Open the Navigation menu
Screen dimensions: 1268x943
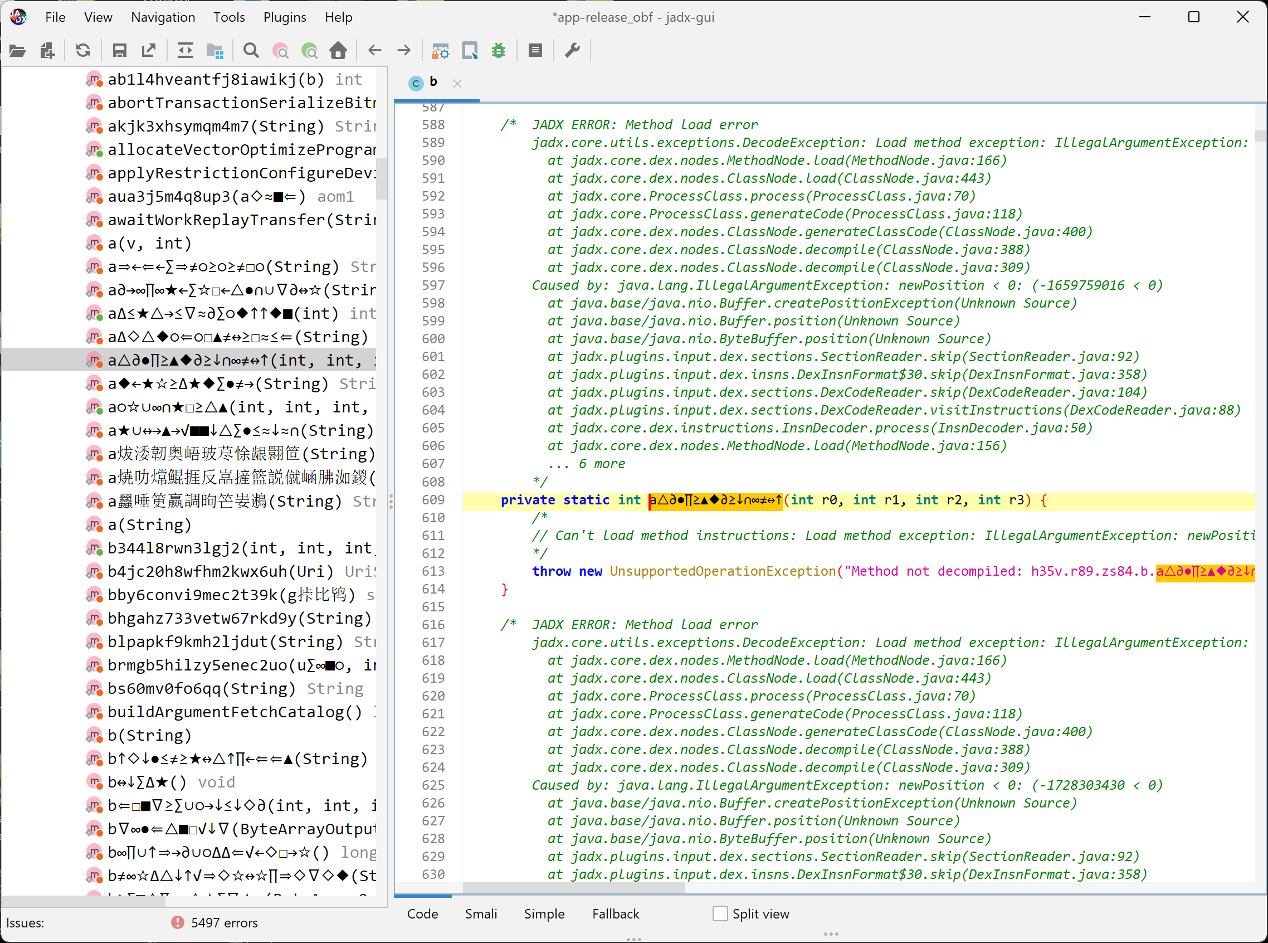(x=163, y=17)
